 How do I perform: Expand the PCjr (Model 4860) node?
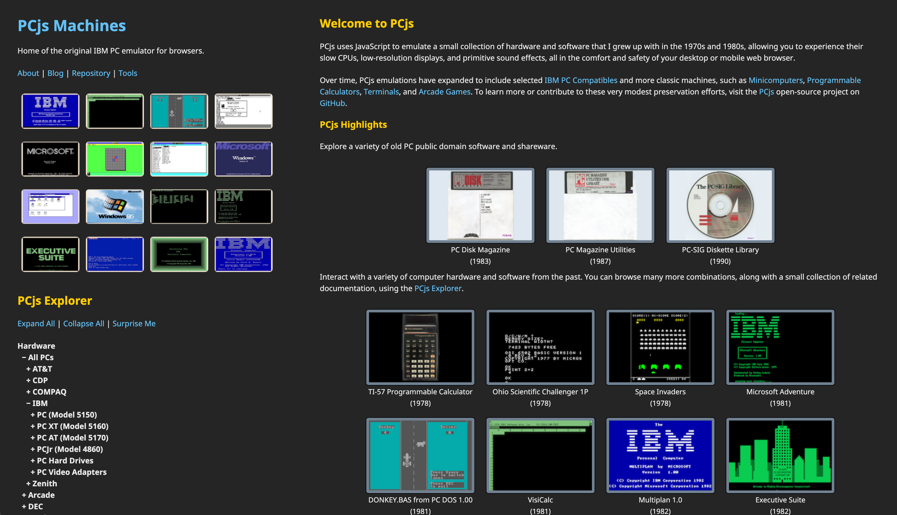(66, 449)
